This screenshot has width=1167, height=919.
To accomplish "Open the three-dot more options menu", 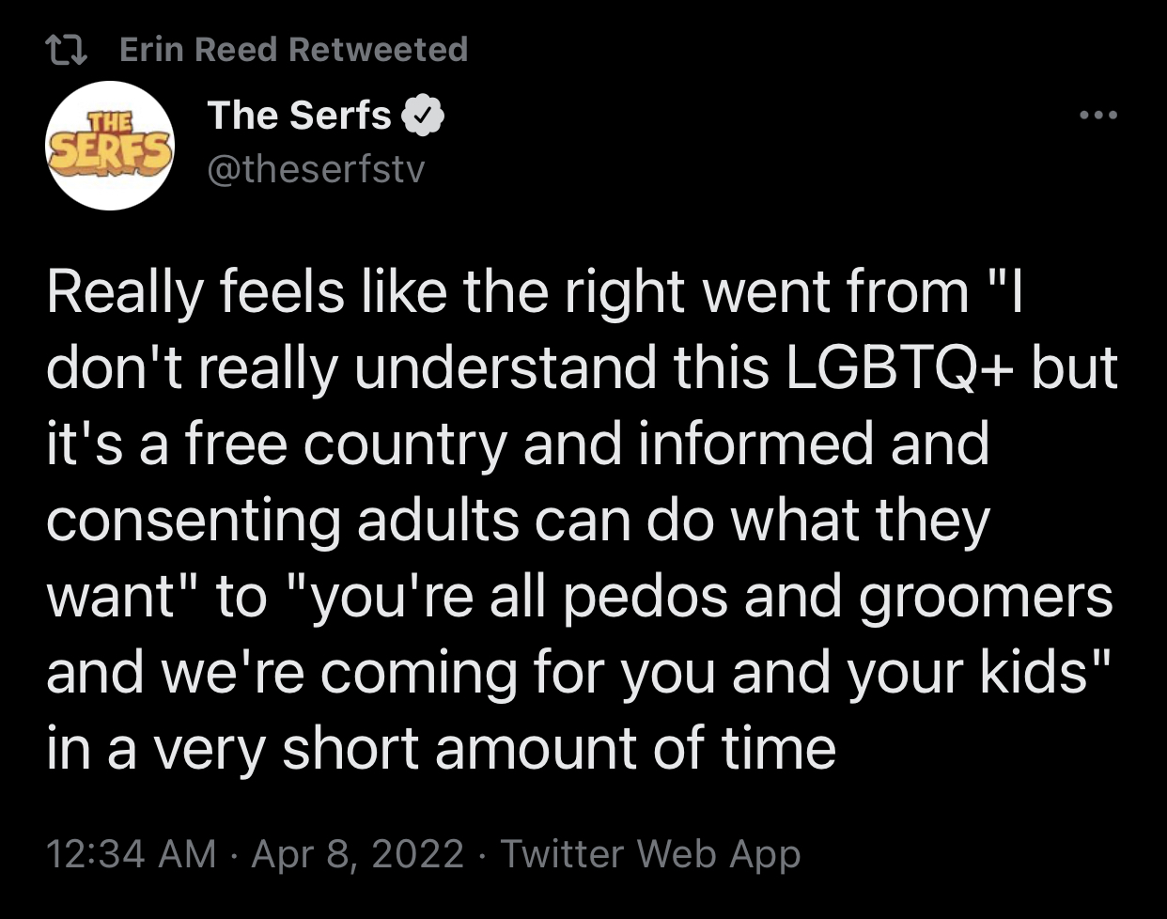I will [x=1098, y=117].
